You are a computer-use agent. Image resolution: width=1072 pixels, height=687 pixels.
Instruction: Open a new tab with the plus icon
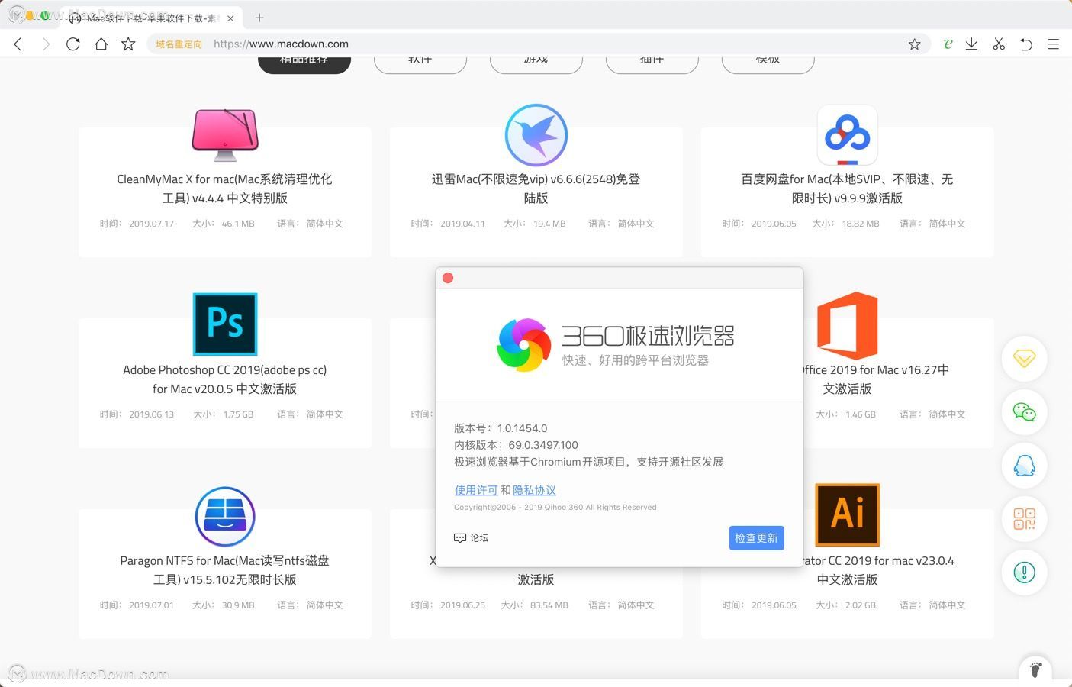coord(259,18)
